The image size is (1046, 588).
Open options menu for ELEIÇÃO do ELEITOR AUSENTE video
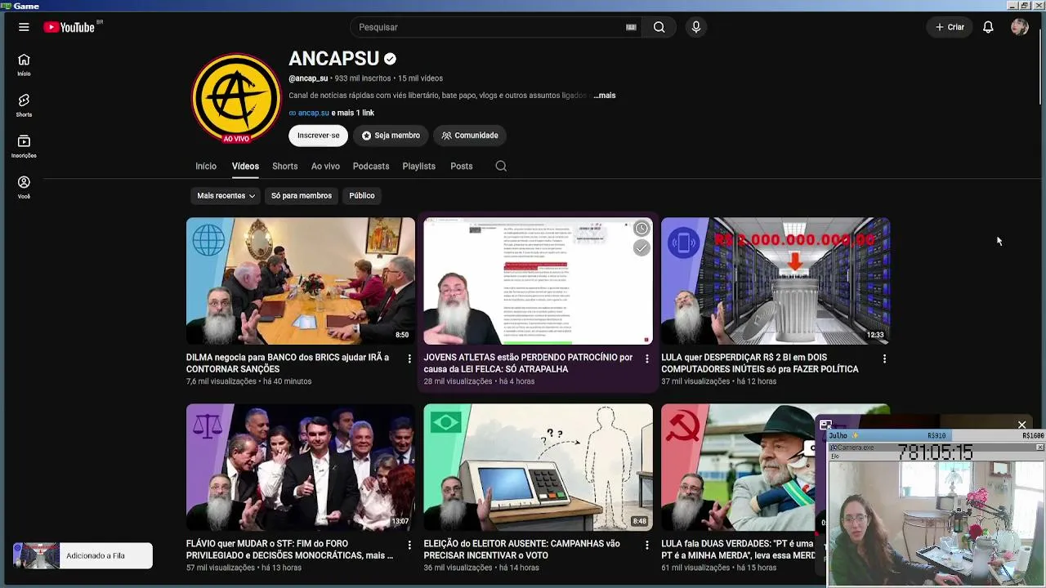(646, 545)
